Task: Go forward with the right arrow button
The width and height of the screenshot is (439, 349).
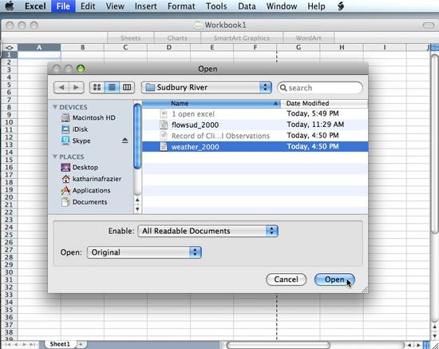Action: click(x=76, y=87)
